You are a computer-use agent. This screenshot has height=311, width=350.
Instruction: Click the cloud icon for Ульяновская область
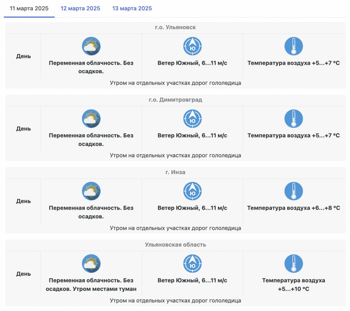(x=91, y=264)
